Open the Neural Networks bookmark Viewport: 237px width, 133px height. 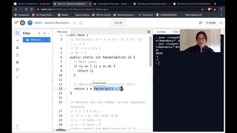pyautogui.click(x=124, y=15)
